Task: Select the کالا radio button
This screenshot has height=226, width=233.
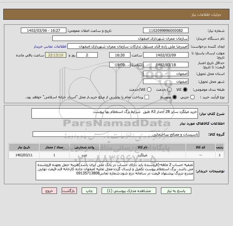Action: coord(185,89)
